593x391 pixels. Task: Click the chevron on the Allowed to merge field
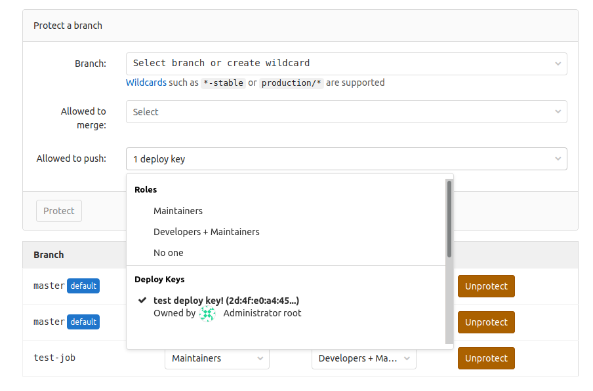coord(558,111)
